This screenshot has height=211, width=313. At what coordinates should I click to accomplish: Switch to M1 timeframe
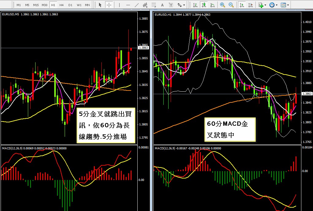coord(19,5)
